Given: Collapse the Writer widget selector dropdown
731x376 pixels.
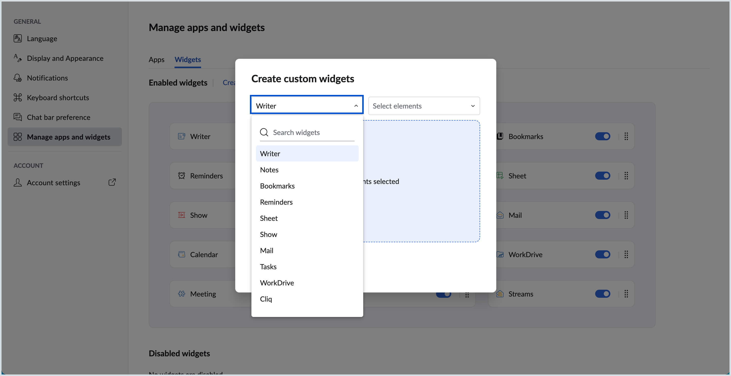Looking at the screenshot, I should coord(356,106).
